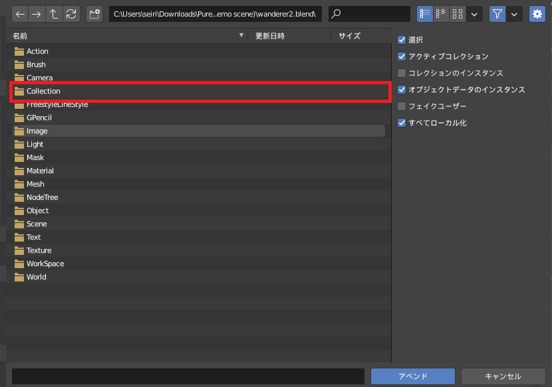This screenshot has width=552, height=387.
Task: Open the display settings dropdown chevron
Action: pos(474,13)
